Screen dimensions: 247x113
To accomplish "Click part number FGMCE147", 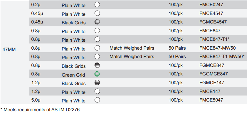I will tap(211, 82).
